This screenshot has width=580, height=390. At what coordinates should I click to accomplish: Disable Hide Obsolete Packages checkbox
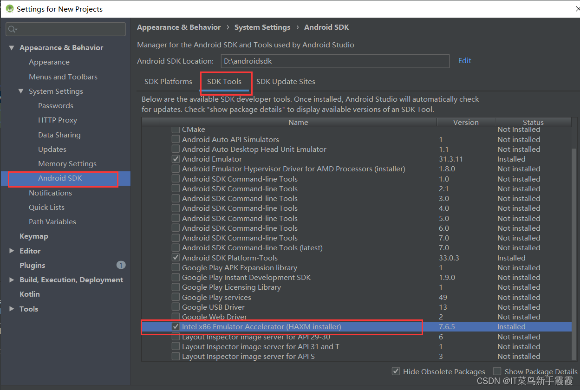click(x=396, y=371)
